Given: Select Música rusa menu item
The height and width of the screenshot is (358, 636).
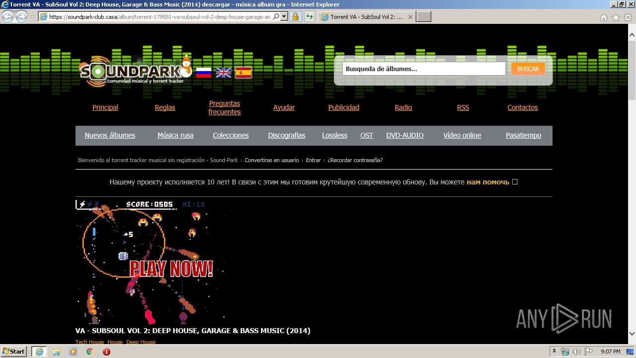Looking at the screenshot, I should pos(175,135).
